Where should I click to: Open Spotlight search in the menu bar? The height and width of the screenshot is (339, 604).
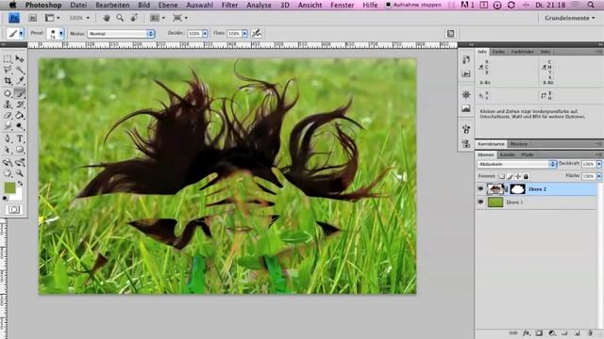tap(591, 5)
